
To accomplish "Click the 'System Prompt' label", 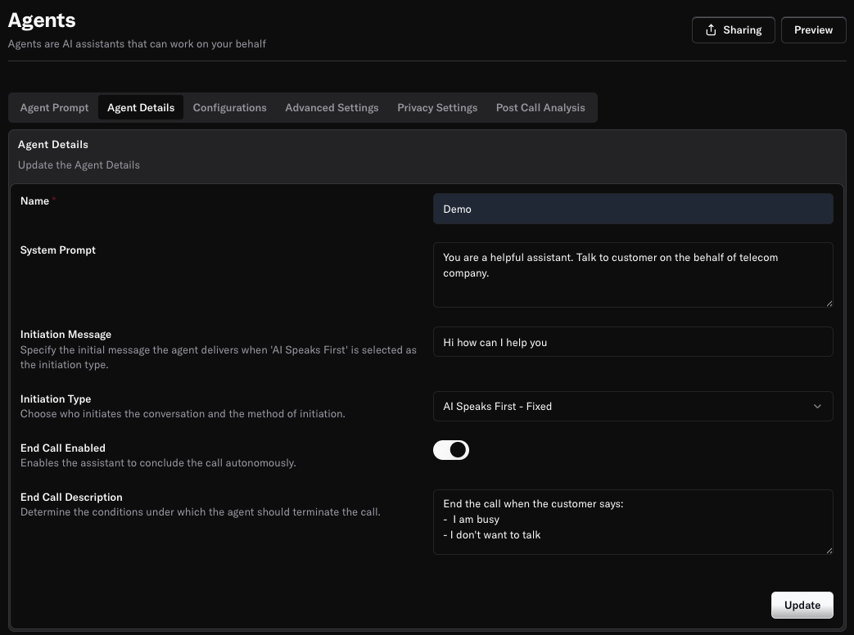I will tap(58, 250).
